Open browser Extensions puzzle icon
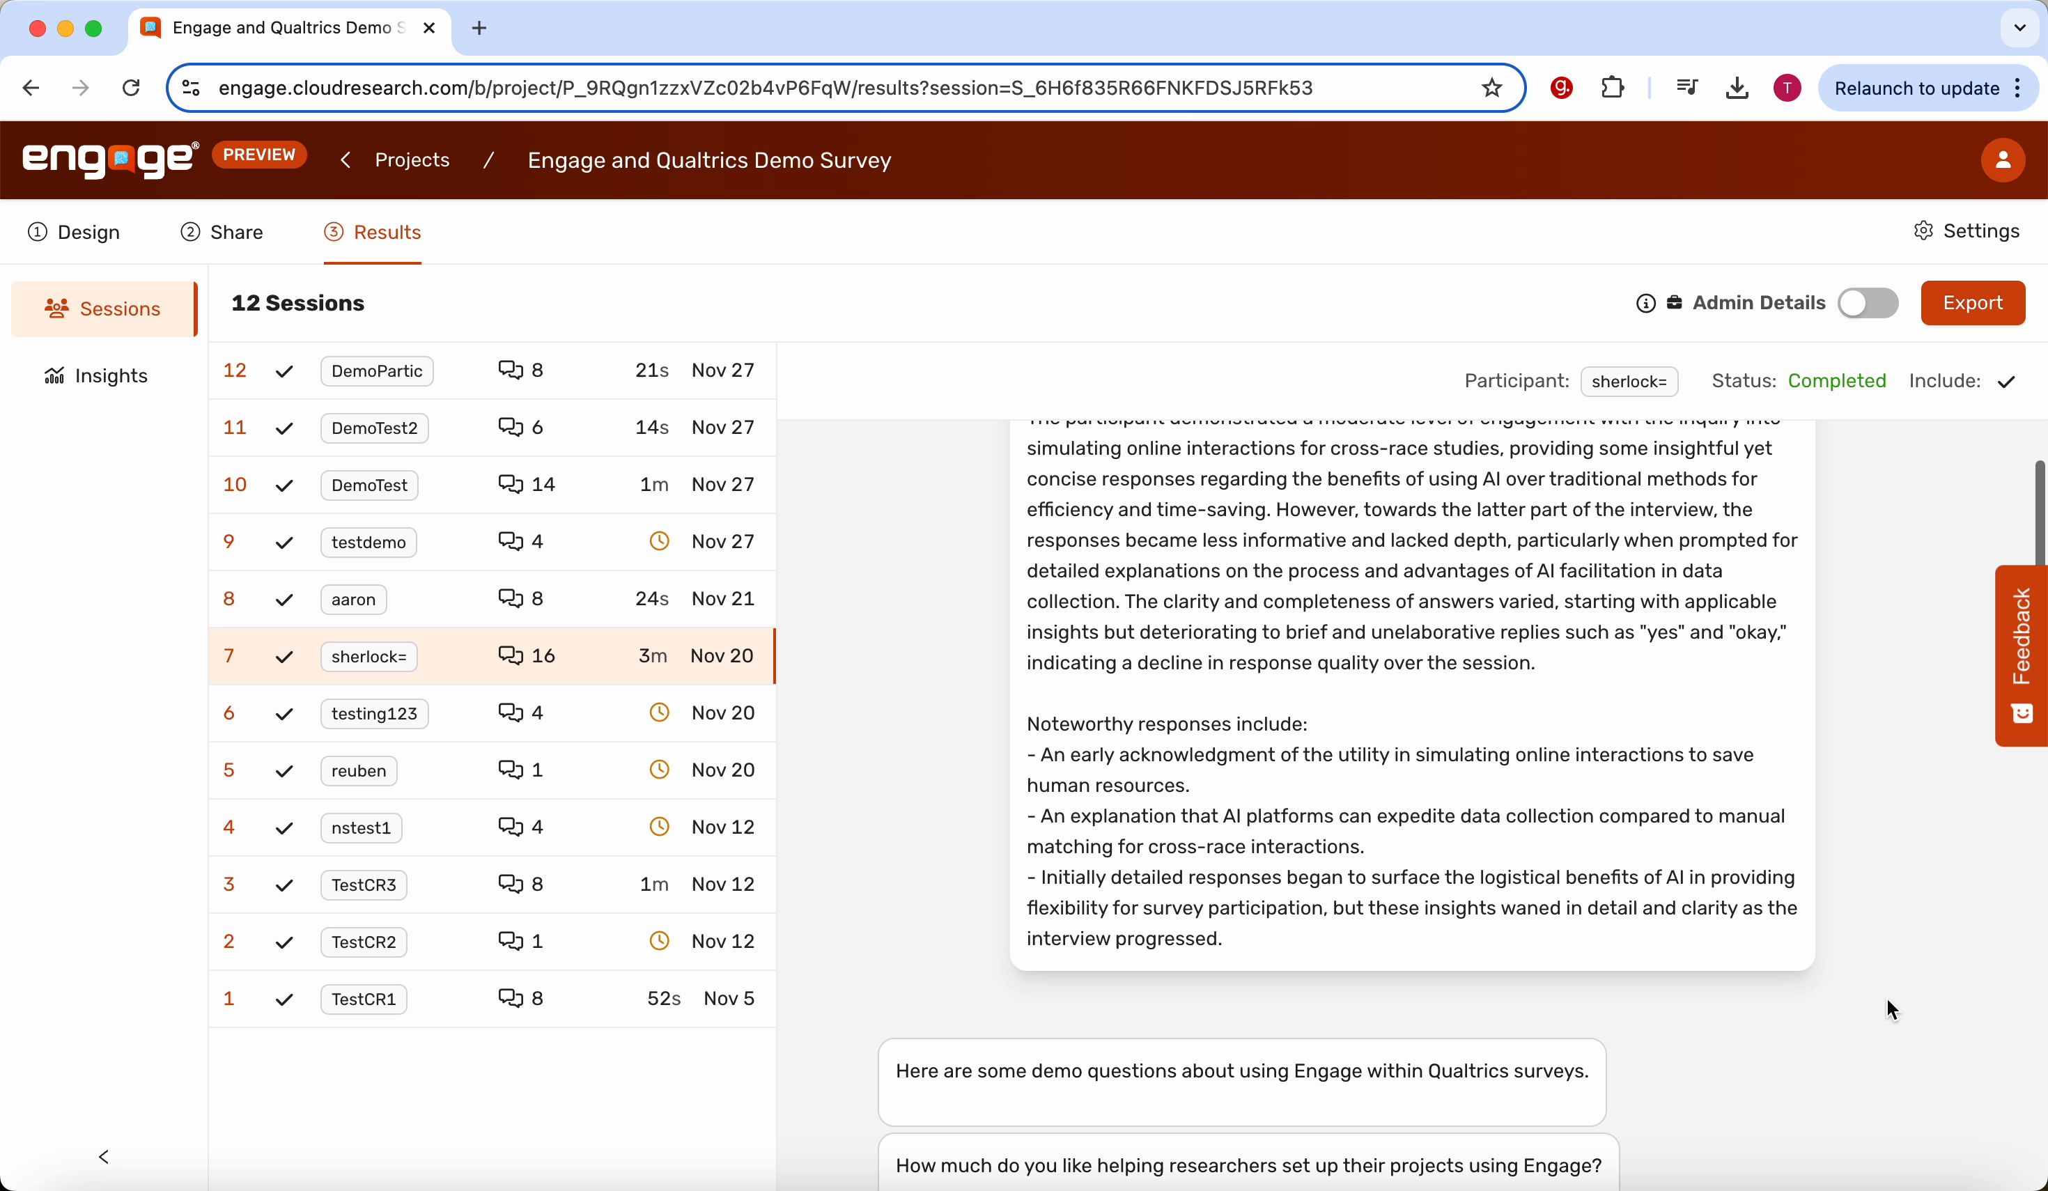 [x=1613, y=88]
